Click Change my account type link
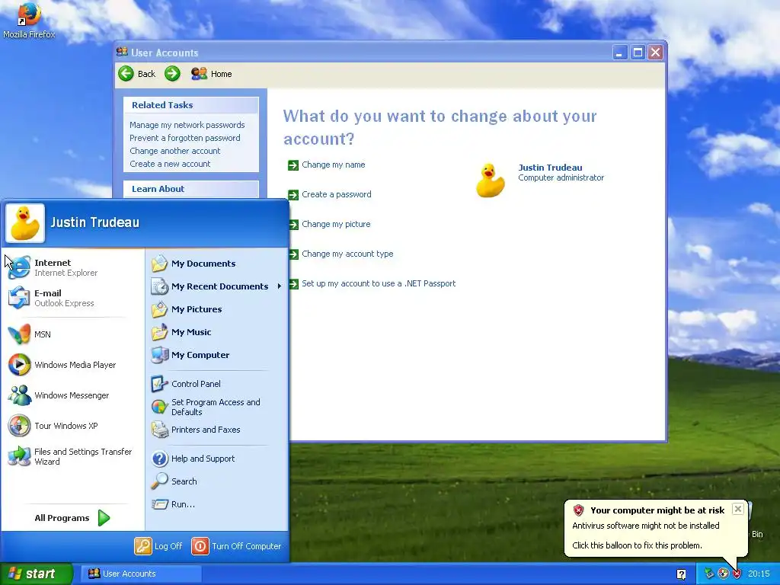The width and height of the screenshot is (780, 585). (x=347, y=254)
